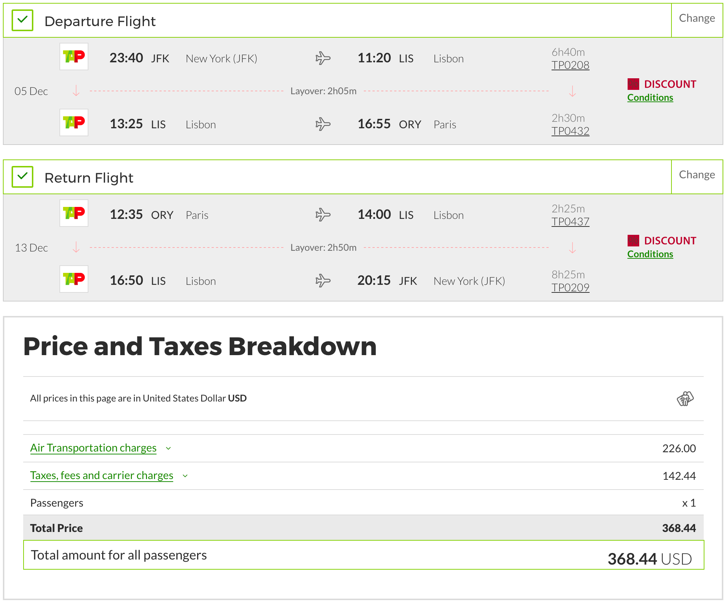Toggle the Departure Flight checkbox
This screenshot has width=724, height=603.
click(x=22, y=20)
